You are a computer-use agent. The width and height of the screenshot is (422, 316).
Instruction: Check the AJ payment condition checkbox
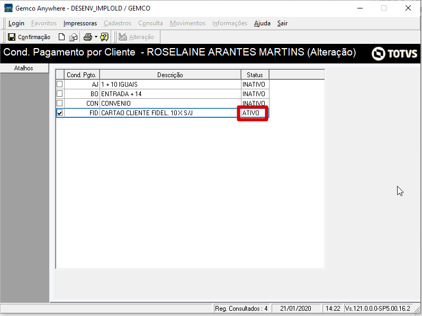tap(60, 84)
